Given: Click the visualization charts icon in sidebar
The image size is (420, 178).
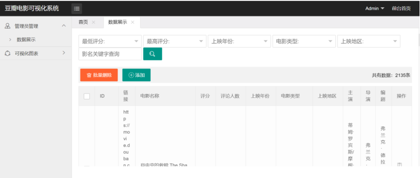Looking at the screenshot, I should point(8,53).
